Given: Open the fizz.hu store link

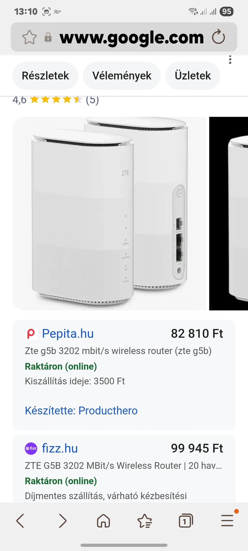Looking at the screenshot, I should point(60,448).
